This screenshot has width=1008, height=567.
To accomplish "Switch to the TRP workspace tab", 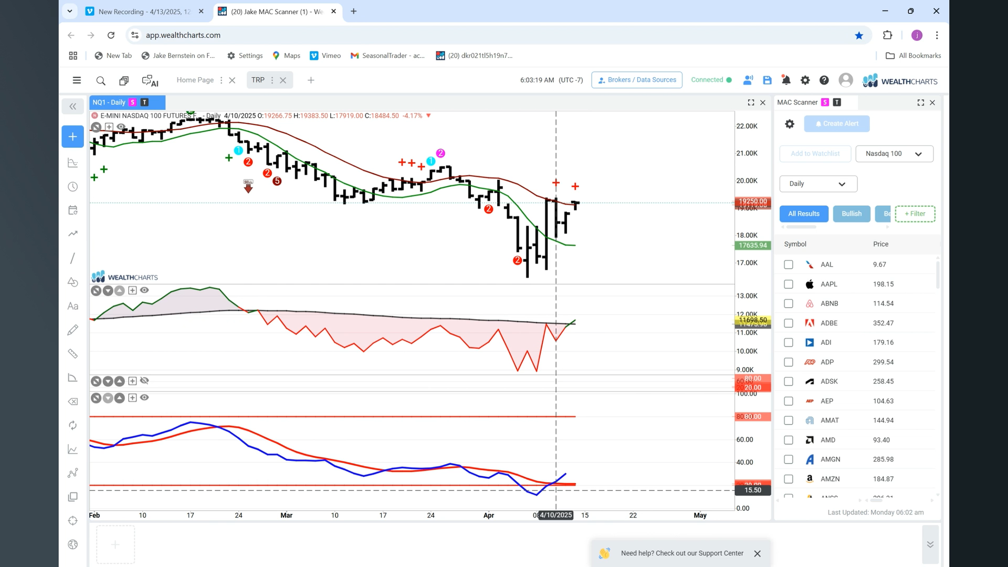I will click(x=258, y=80).
